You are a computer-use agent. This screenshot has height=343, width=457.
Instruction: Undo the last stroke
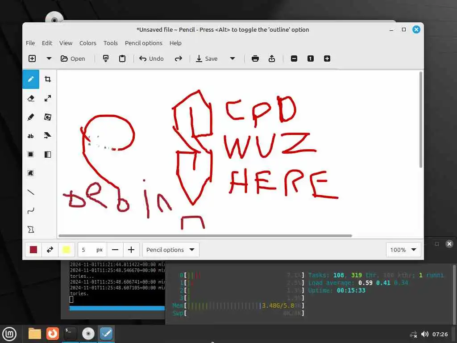click(x=151, y=59)
